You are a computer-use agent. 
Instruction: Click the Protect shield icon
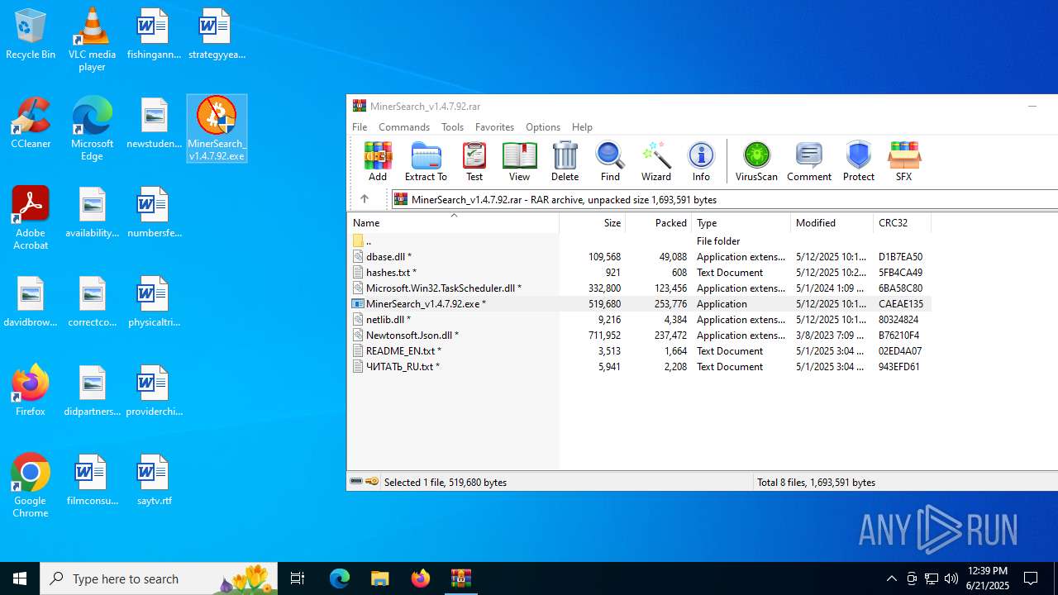(x=859, y=161)
